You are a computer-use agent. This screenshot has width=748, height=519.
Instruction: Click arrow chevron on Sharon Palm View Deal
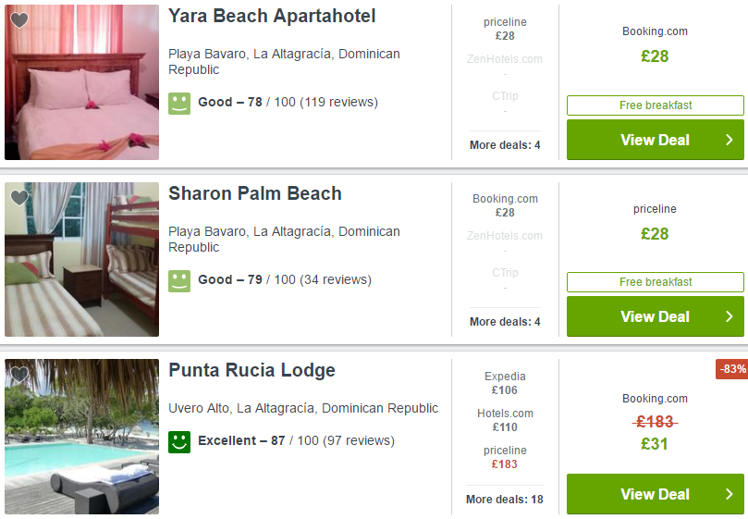point(729,316)
